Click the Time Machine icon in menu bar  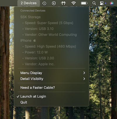pos(44,3)
